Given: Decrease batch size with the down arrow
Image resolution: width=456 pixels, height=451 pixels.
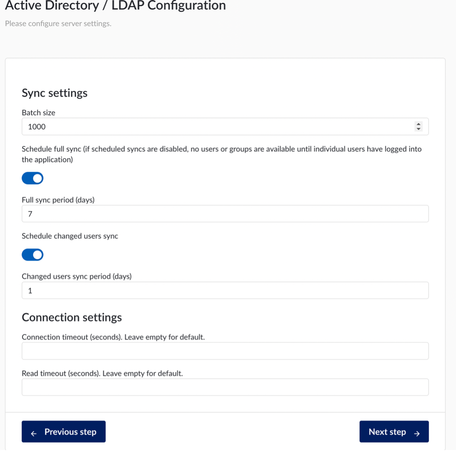Looking at the screenshot, I should click(418, 129).
